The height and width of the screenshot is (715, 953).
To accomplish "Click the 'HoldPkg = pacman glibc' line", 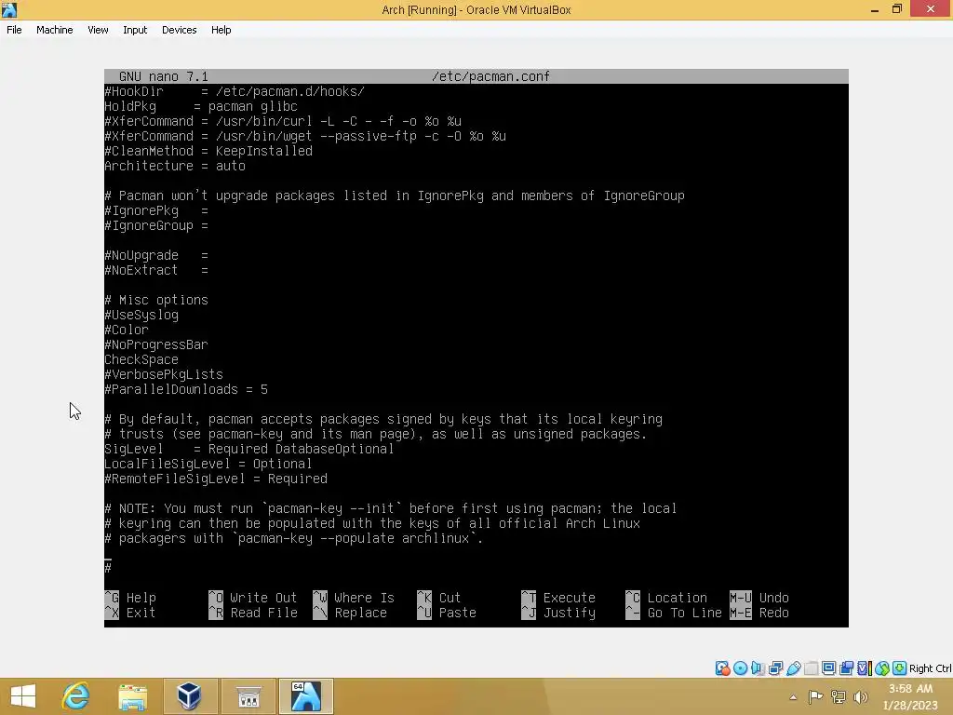I will [201, 106].
